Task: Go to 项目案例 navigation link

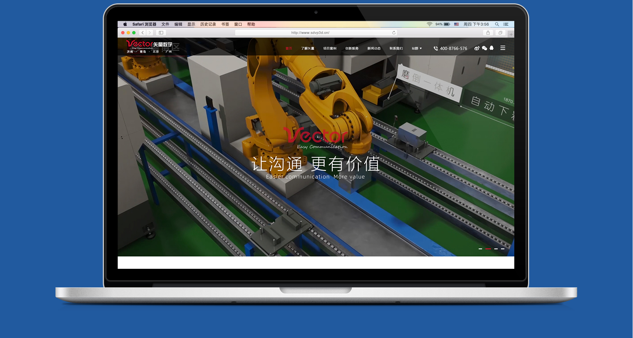Action: [330, 48]
